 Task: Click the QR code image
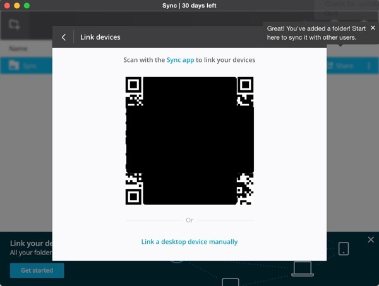pyautogui.click(x=189, y=141)
